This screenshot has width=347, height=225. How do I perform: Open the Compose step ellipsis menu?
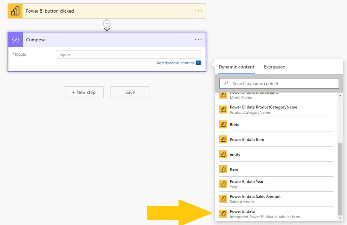click(198, 40)
